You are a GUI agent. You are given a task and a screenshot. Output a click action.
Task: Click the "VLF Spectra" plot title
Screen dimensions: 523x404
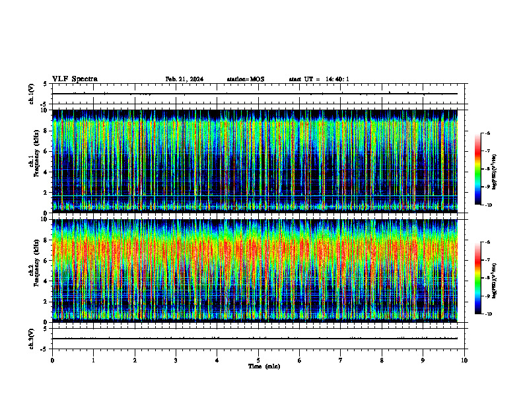pos(75,79)
